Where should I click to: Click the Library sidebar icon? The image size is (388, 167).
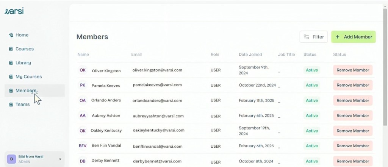click(x=11, y=63)
